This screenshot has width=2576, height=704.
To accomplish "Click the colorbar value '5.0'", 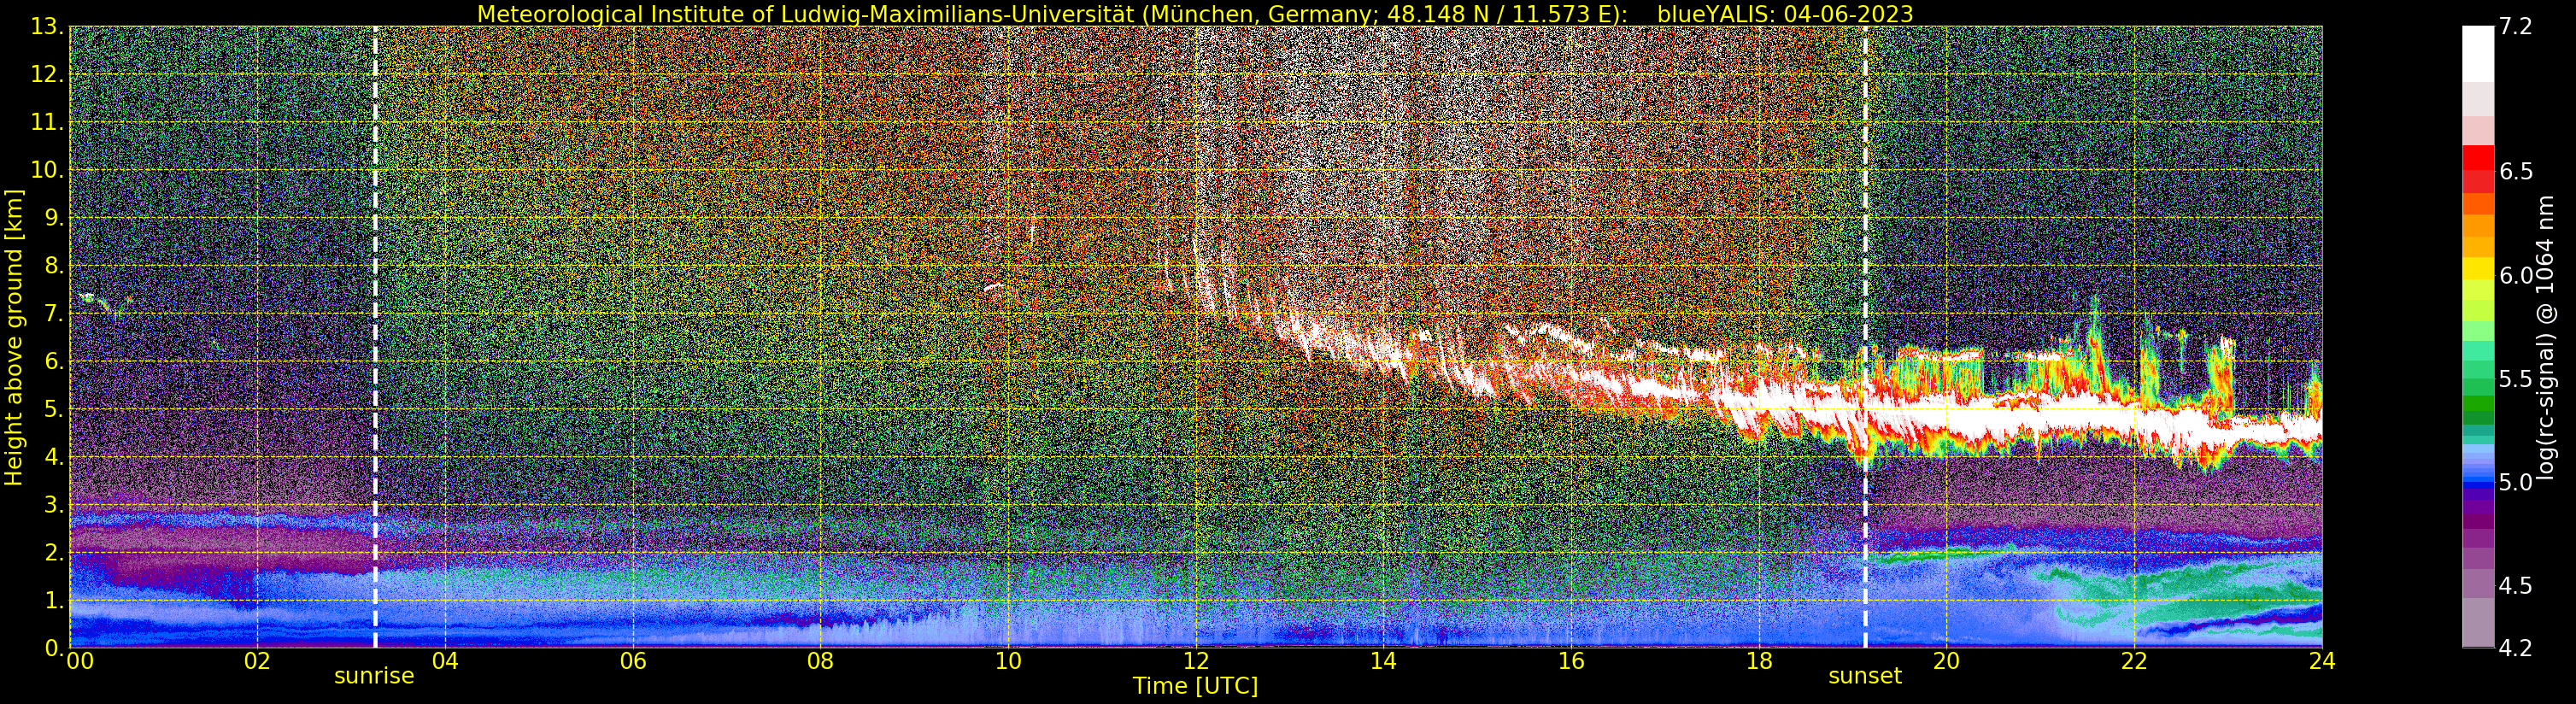I will point(2516,483).
